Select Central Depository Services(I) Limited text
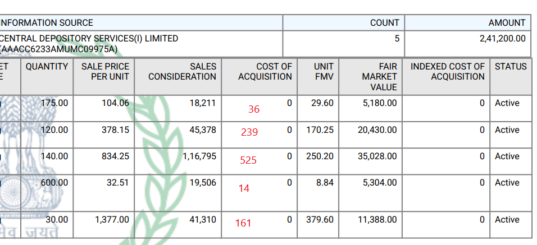The height and width of the screenshot is (245, 537). 89,39
